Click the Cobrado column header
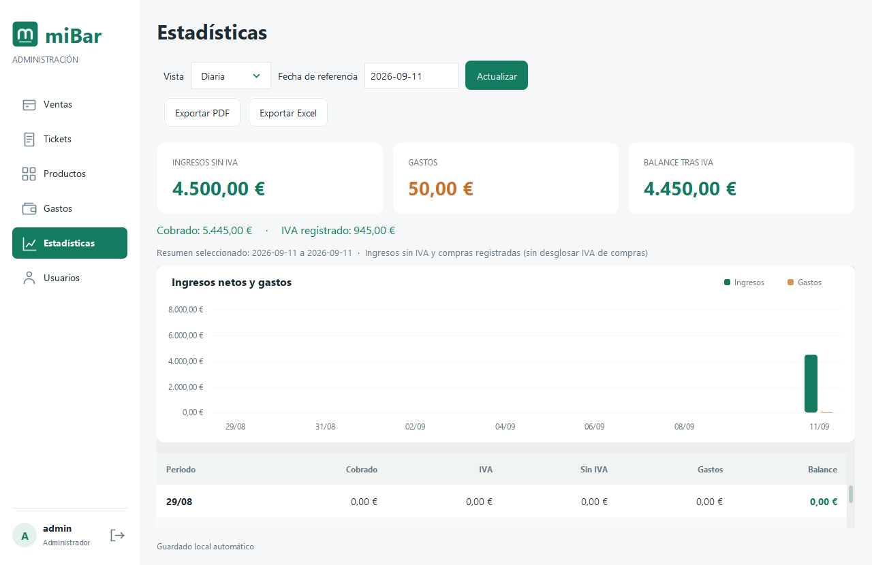872x565 pixels. click(361, 470)
